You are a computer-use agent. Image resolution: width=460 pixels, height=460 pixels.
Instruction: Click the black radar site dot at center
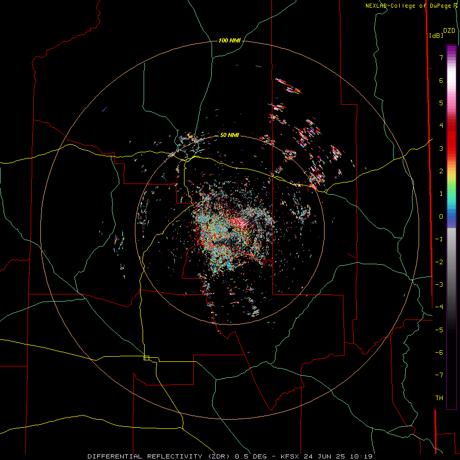coord(229,229)
